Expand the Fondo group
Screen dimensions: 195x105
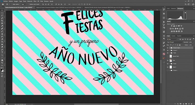point(170,64)
